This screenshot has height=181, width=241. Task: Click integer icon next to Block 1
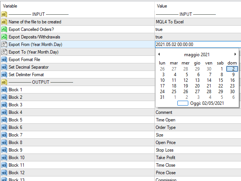click(x=4, y=90)
